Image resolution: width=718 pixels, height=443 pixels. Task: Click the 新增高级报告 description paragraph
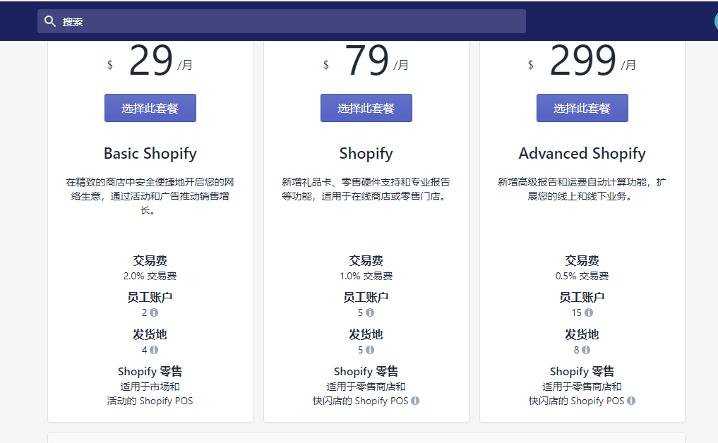point(582,189)
